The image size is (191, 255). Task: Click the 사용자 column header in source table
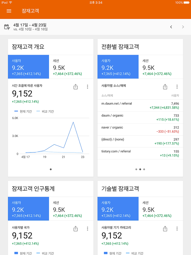(x=175, y=96)
